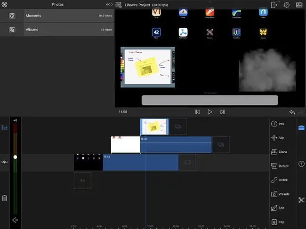Toggle the audio mixer levels icon
The height and width of the screenshot is (229, 306).
(x=5, y=127)
